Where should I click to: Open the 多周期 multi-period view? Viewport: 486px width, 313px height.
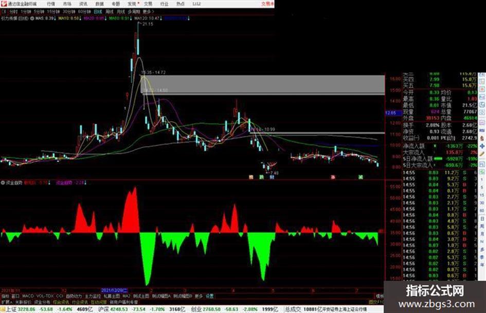click(134, 11)
